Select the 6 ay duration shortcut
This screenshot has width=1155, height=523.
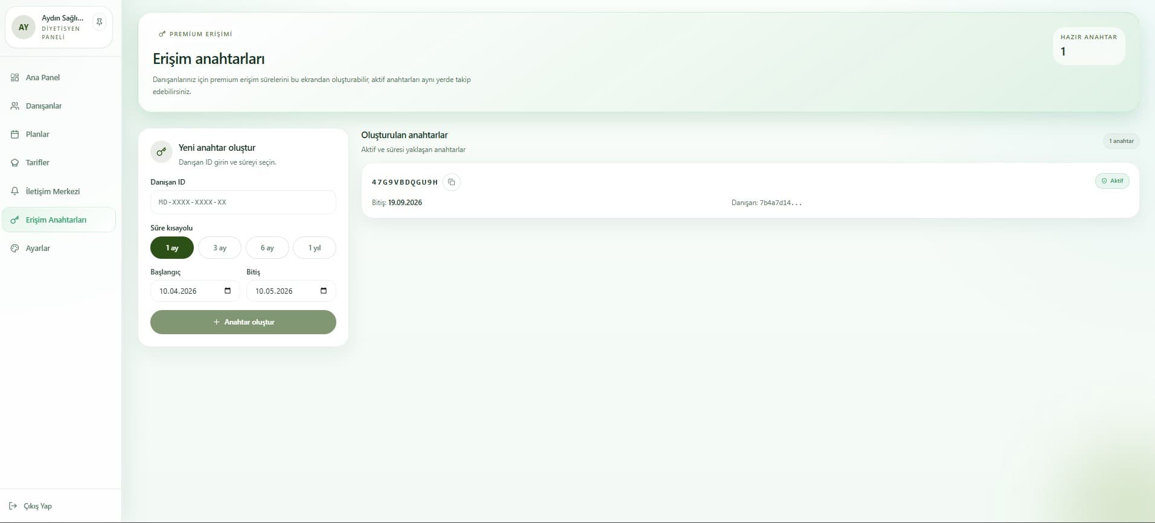coord(267,248)
